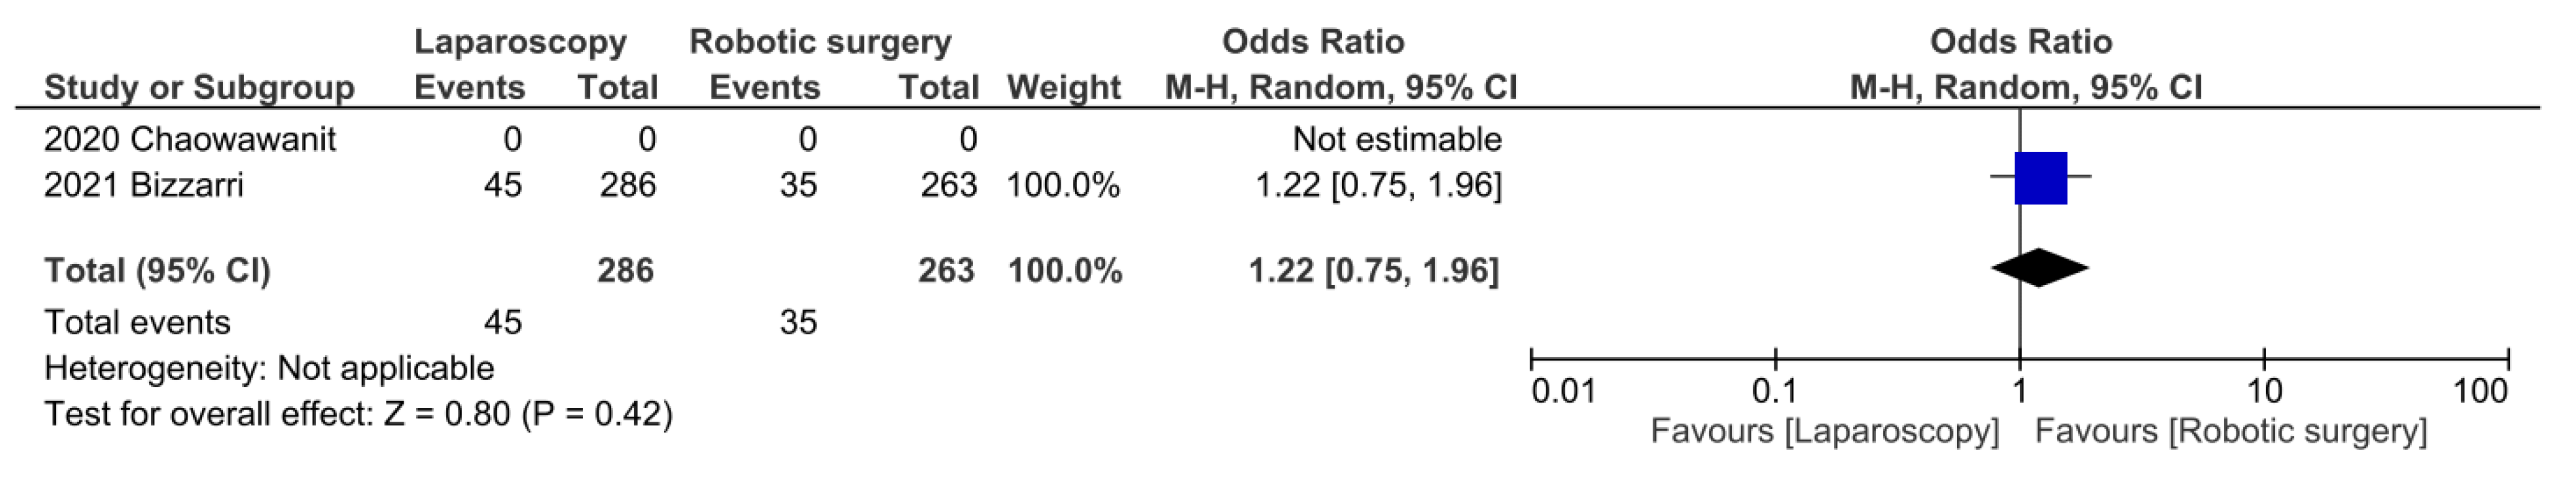This screenshot has width=2576, height=478.
Task: Select the Total (95% CI) row label
Action: (157, 270)
